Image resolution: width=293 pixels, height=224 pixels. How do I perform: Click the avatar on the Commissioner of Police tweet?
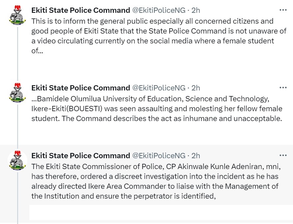click(17, 161)
